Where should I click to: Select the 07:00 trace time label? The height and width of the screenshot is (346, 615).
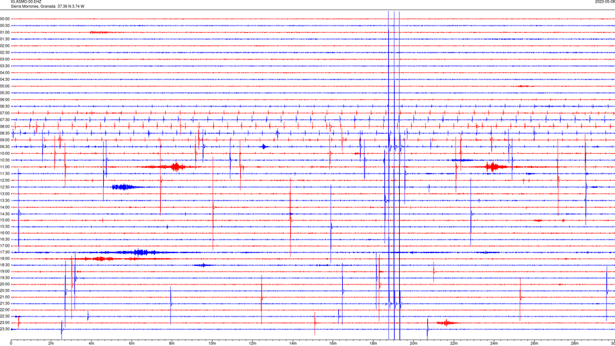[x=4, y=113]
